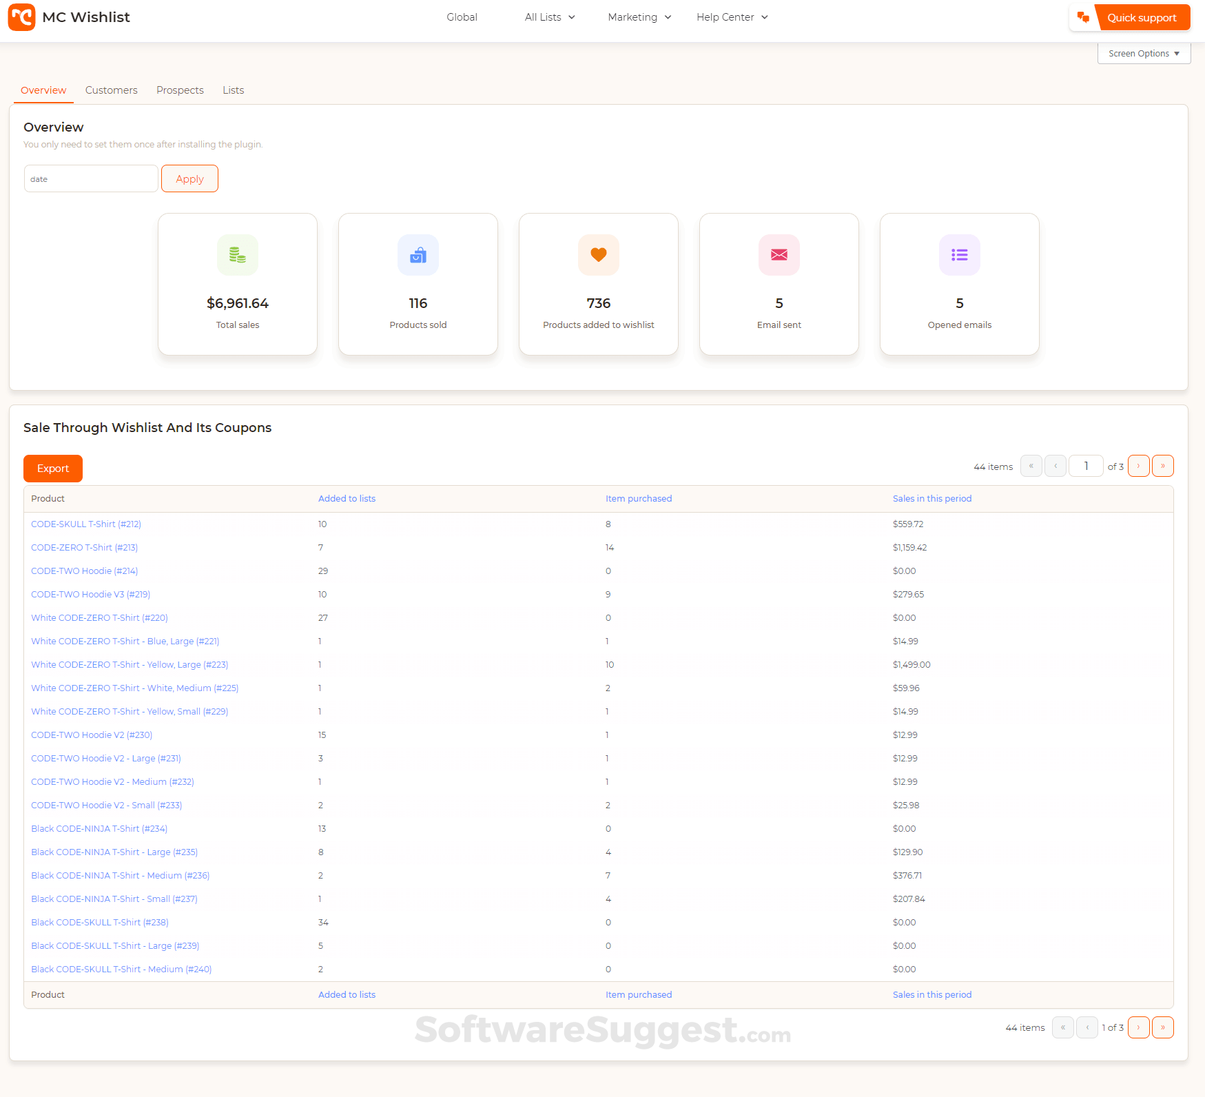Screen dimensions: 1205x1097
Task: Click the MC Wishlist logo icon
Action: (x=21, y=17)
